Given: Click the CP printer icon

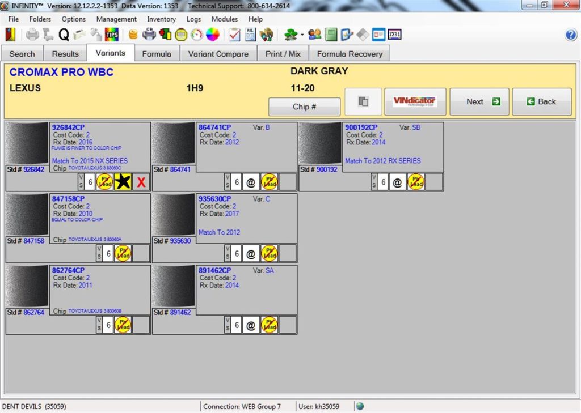Looking at the screenshot, I should (149, 34).
